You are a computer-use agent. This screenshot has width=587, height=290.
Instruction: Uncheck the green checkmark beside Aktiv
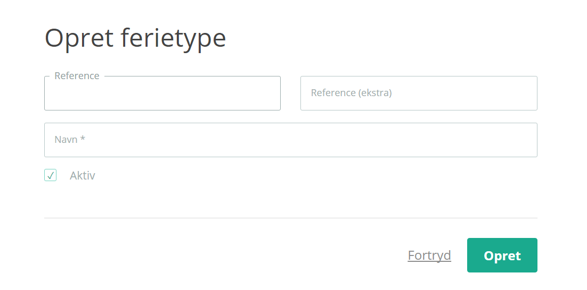[x=51, y=175]
